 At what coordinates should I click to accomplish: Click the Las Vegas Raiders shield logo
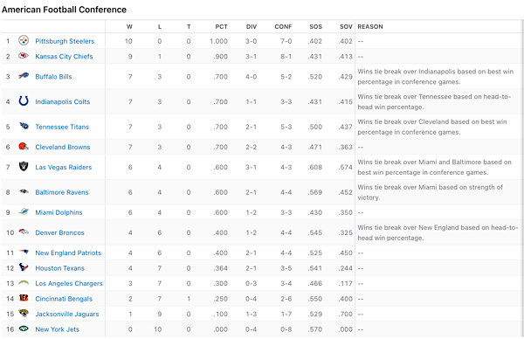24,166
